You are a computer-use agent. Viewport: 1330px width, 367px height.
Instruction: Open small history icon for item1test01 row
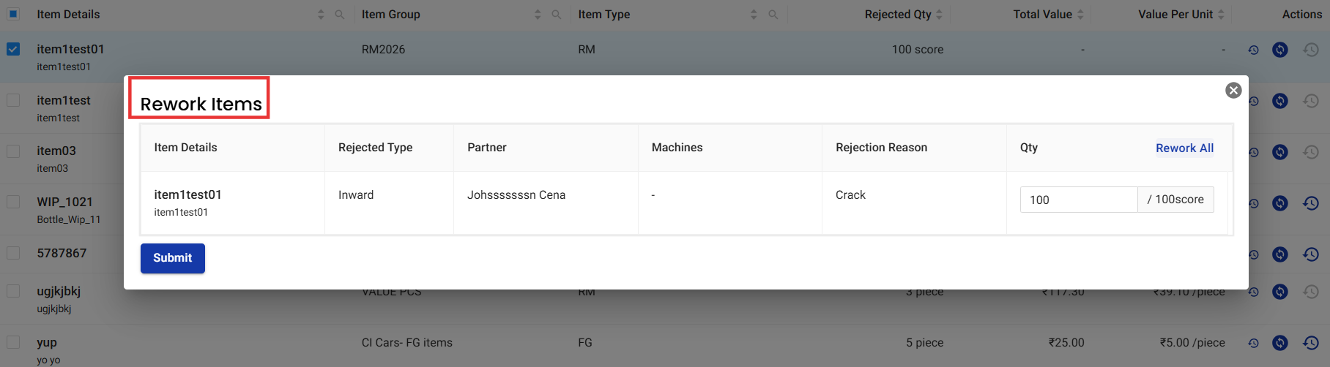coord(1253,50)
